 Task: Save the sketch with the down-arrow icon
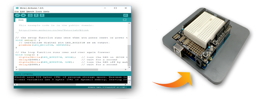point(42,15)
